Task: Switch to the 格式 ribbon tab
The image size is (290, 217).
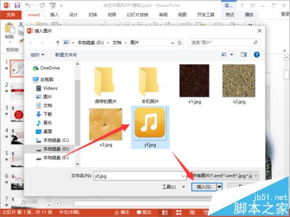Action: (230, 15)
